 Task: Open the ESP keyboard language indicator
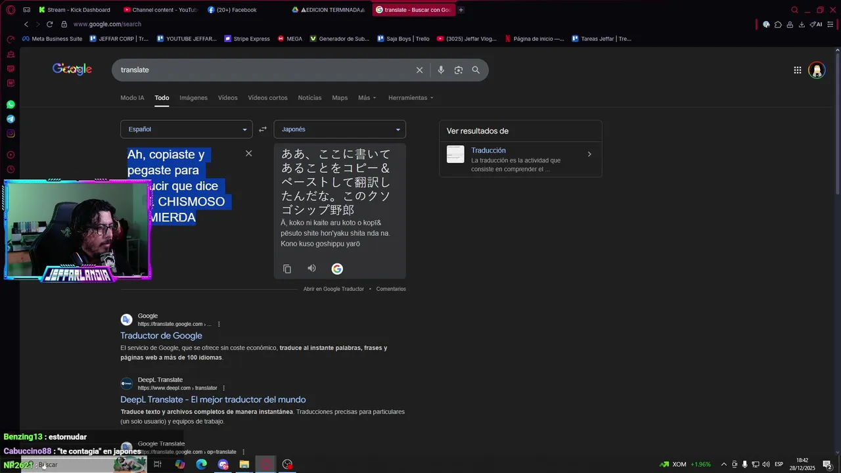pos(779,464)
